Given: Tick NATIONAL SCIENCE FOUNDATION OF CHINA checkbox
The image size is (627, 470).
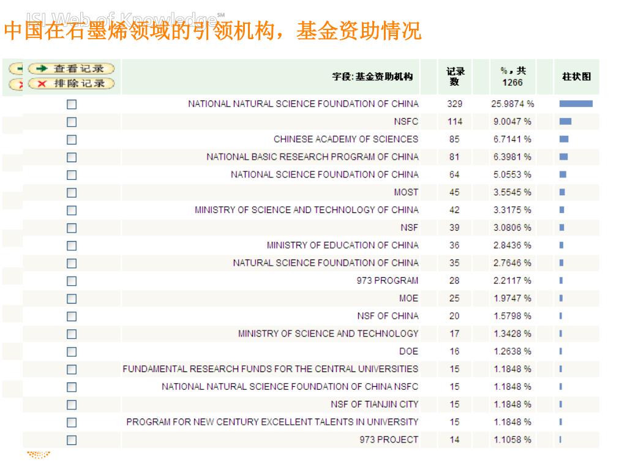Looking at the screenshot, I should point(72,175).
